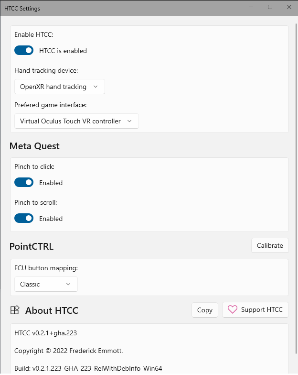Disable the Enable HTCC toggle
This screenshot has height=375, width=298.
coord(24,51)
